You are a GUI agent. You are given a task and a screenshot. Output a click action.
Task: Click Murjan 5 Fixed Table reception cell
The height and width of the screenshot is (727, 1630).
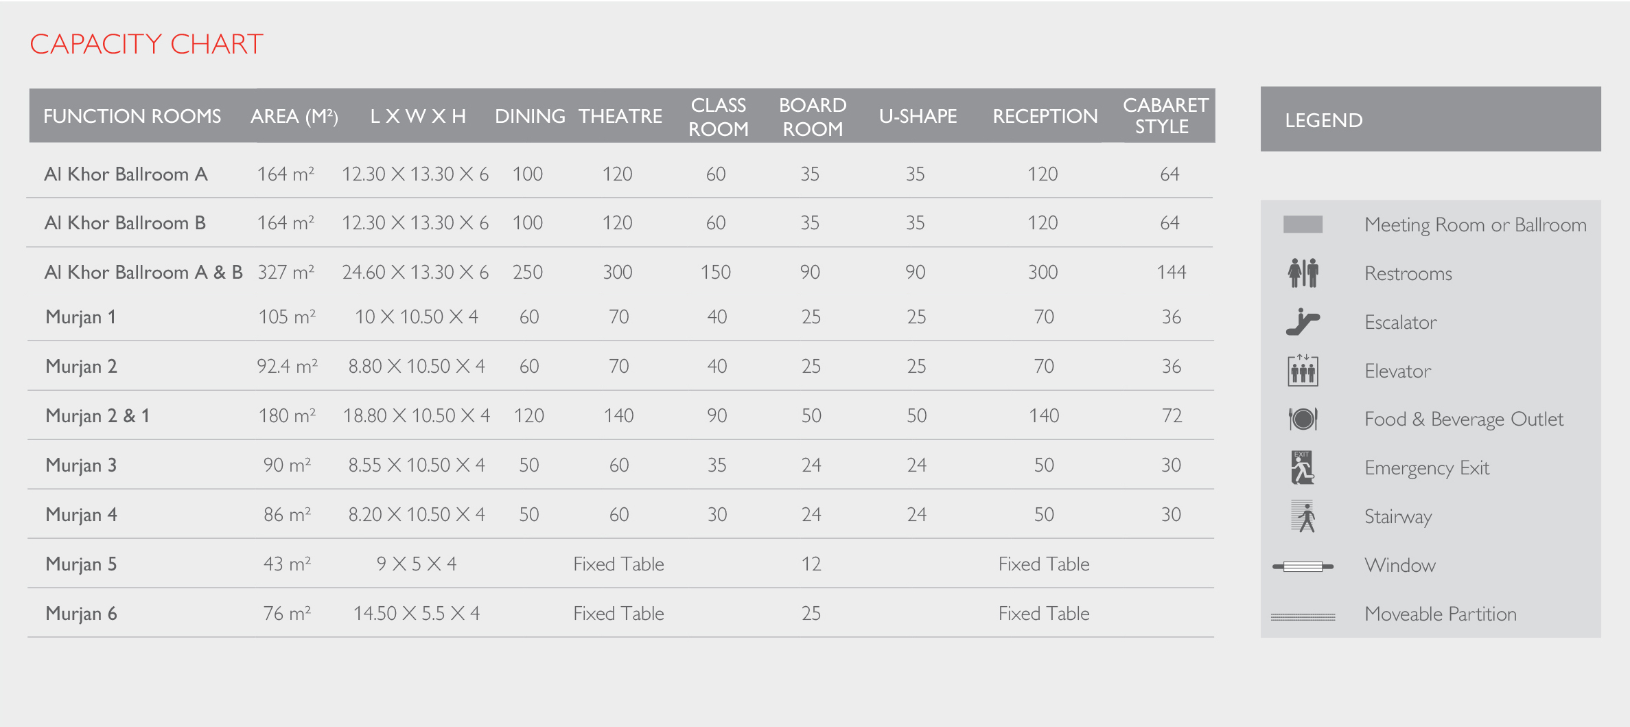click(x=1044, y=564)
